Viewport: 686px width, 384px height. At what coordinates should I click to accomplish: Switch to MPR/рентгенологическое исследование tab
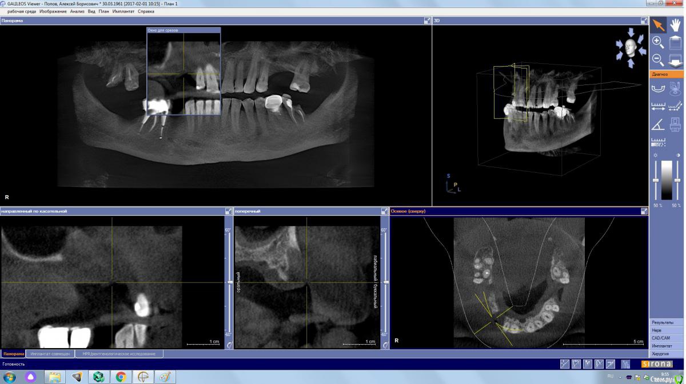(x=119, y=354)
